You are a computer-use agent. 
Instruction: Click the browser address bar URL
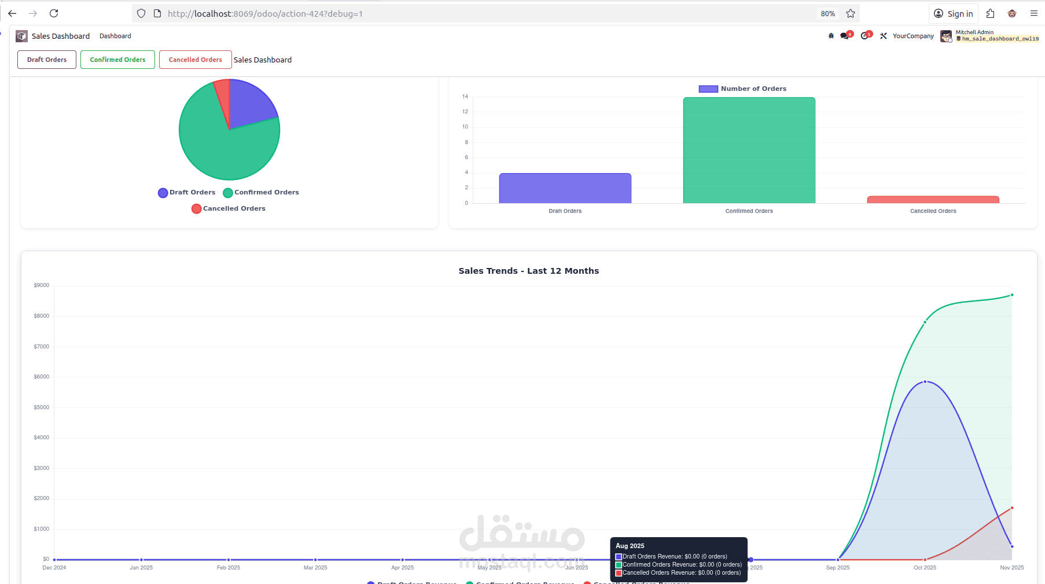265,13
